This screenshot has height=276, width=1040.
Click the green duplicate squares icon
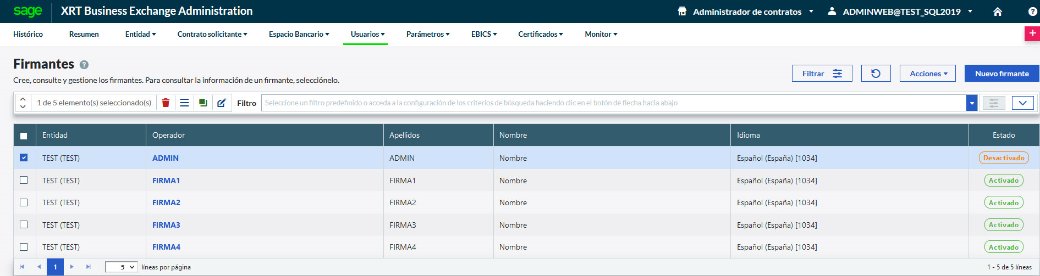click(x=203, y=103)
